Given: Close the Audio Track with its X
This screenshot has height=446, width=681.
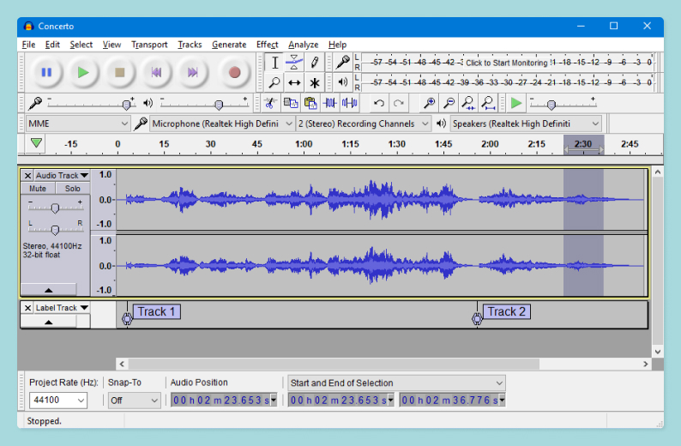Looking at the screenshot, I should tap(27, 176).
